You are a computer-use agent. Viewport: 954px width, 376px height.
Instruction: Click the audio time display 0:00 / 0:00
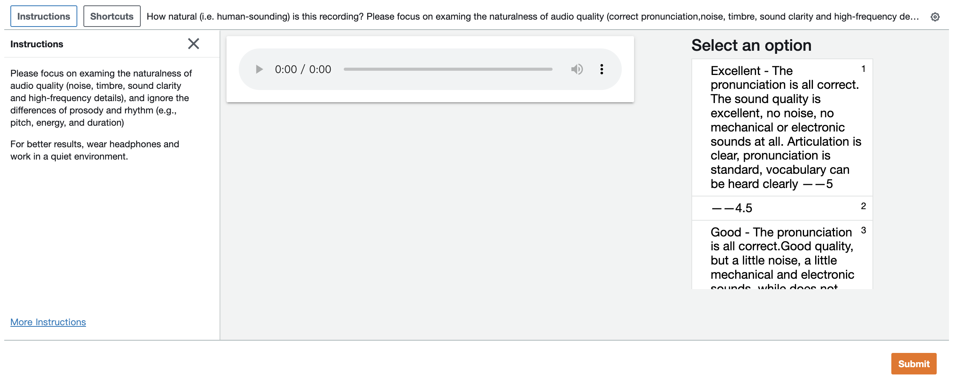tap(303, 69)
